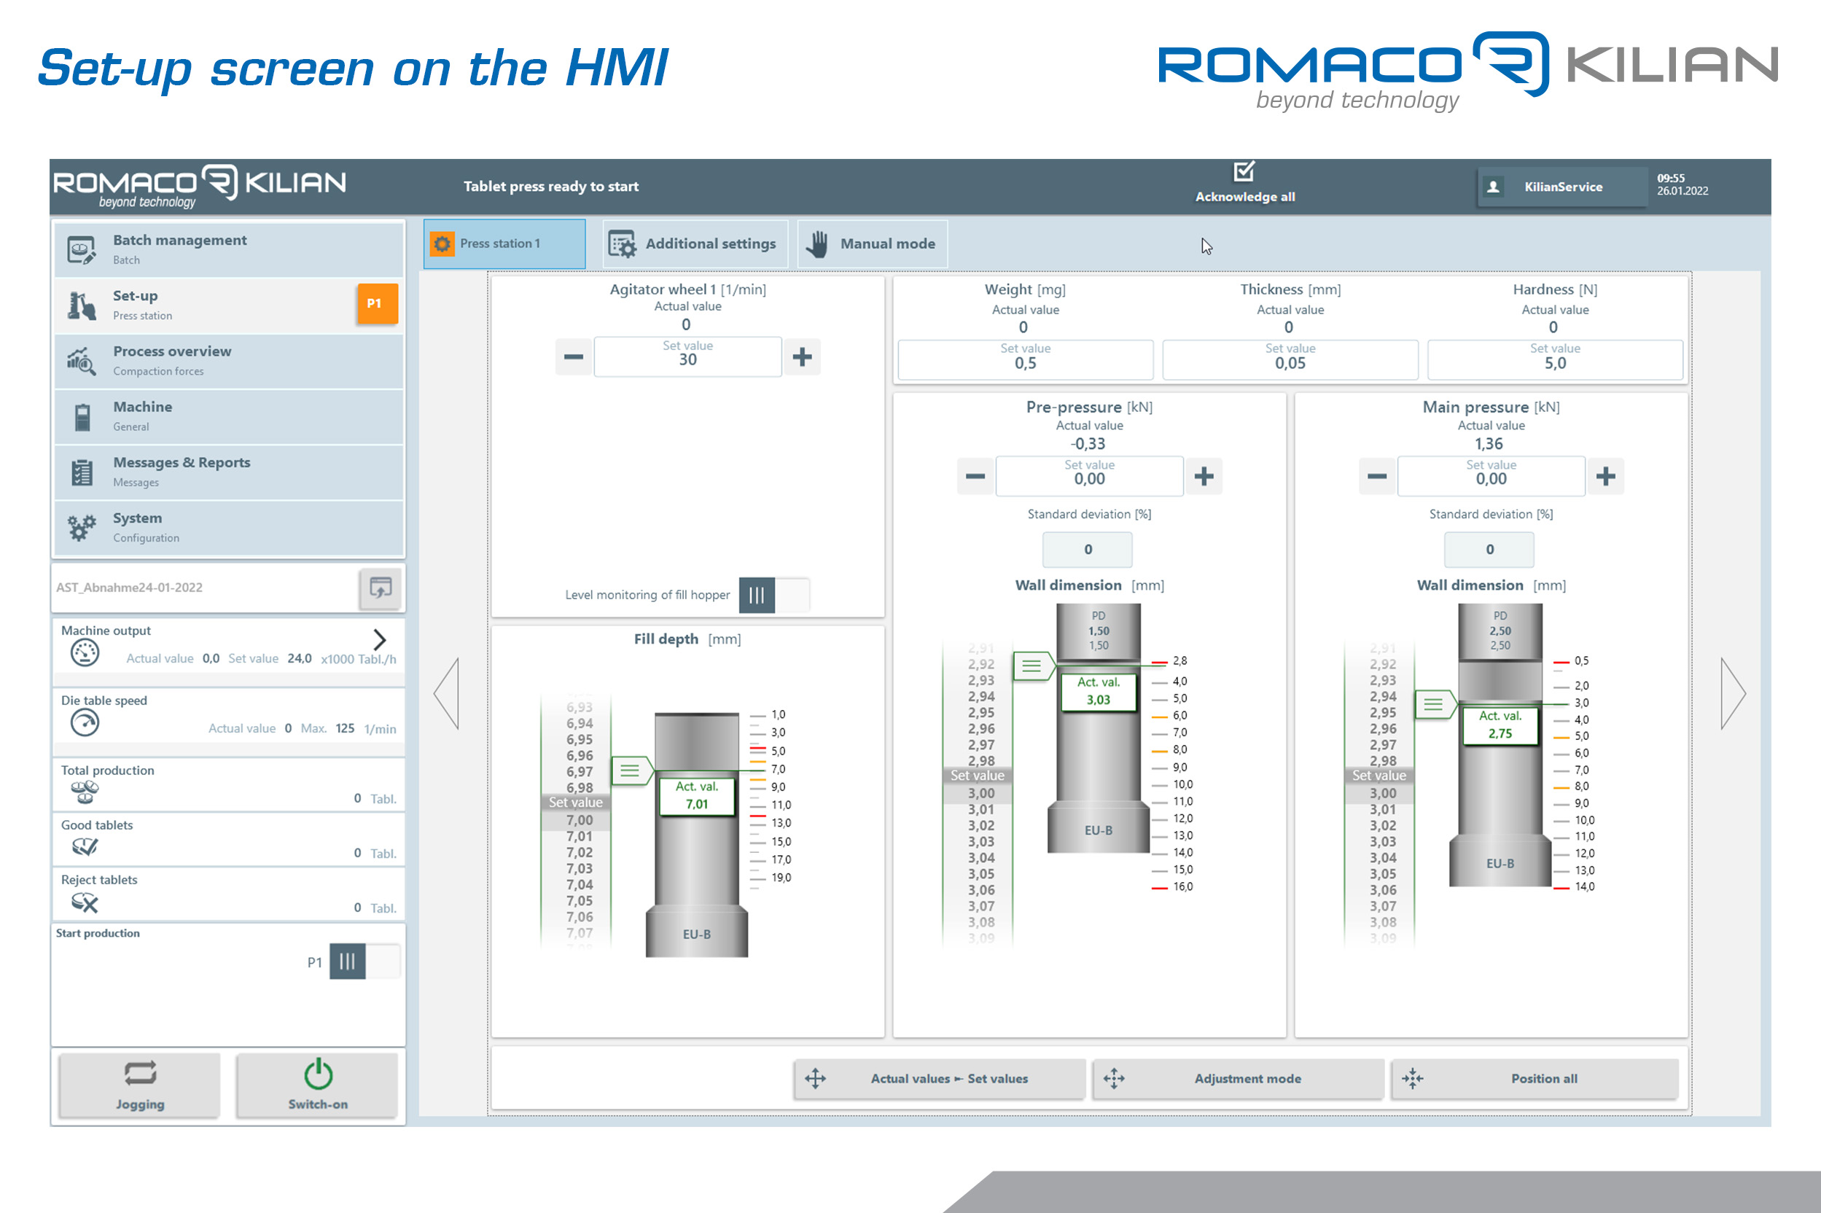Decrease Pre-pressure set value
The width and height of the screenshot is (1821, 1213).
point(975,476)
